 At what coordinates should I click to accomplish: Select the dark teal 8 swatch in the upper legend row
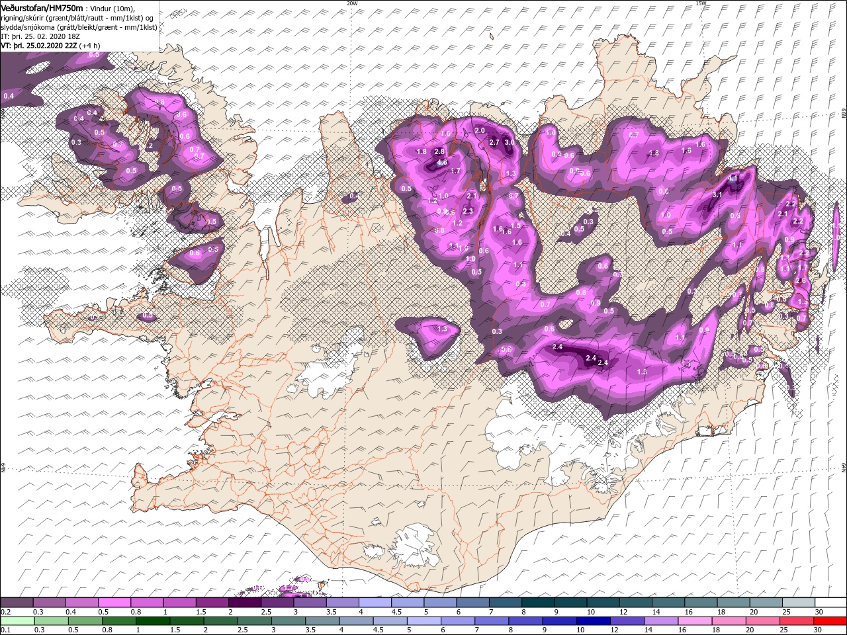coord(537,603)
